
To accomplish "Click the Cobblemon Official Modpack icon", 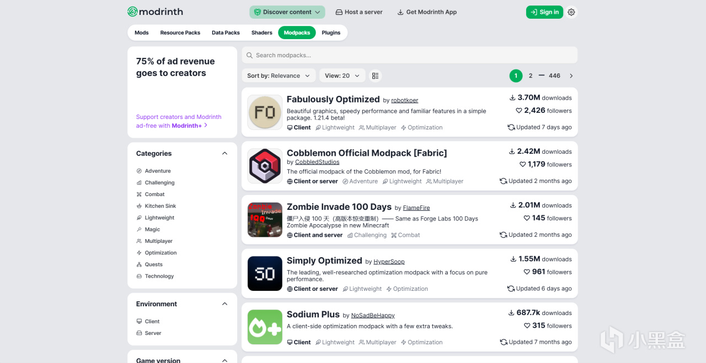I will (x=265, y=166).
